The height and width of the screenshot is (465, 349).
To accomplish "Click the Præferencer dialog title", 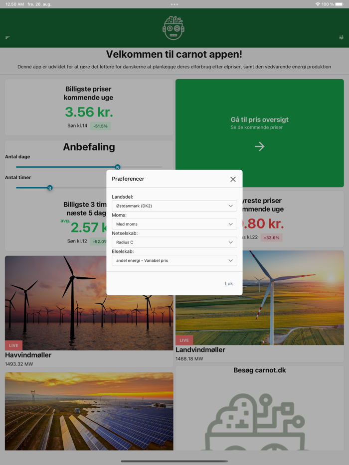I will [x=128, y=179].
